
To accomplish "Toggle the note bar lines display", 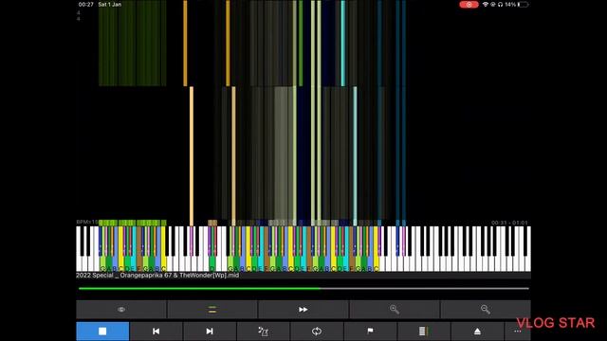I will pos(212,310).
